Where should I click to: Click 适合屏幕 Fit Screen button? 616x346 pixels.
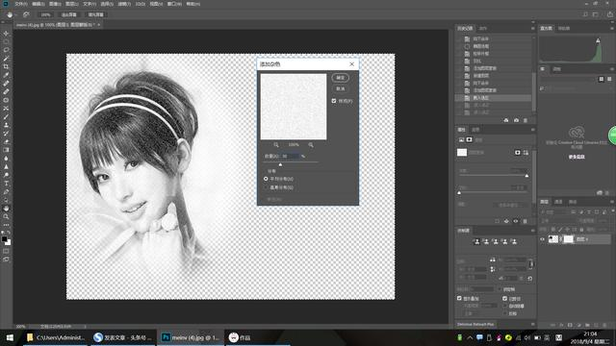[x=68, y=14]
